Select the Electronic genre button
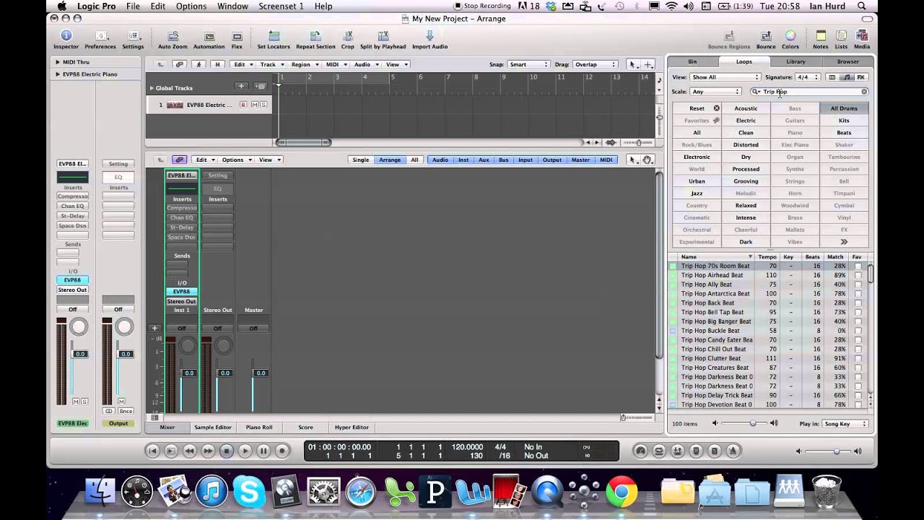Image resolution: width=924 pixels, height=520 pixels. click(697, 157)
